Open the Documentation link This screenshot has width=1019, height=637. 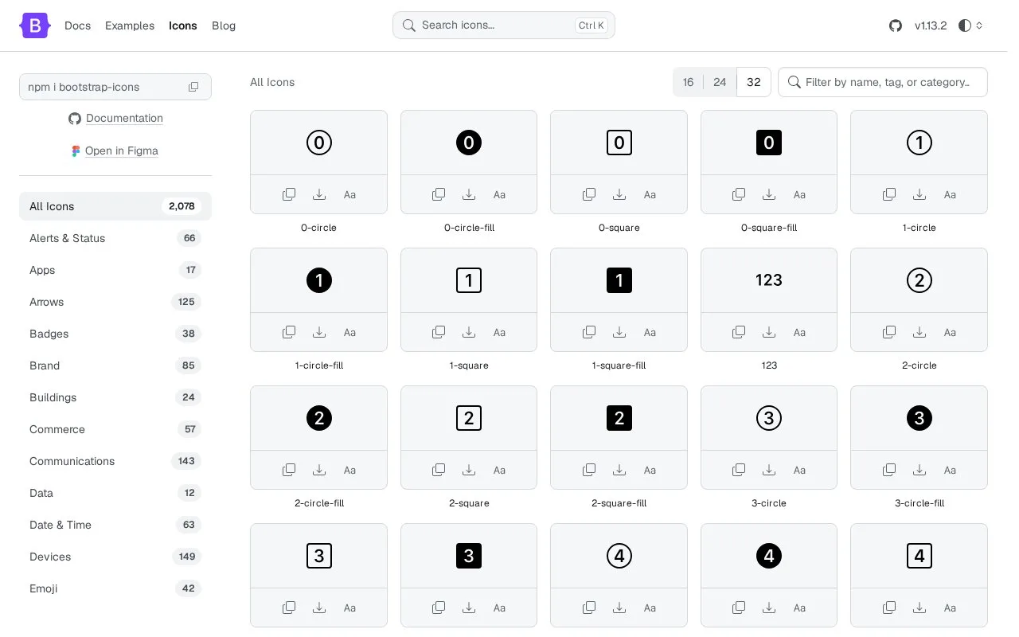pos(124,118)
